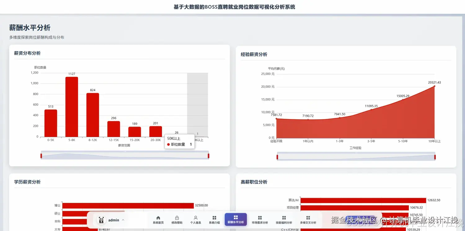Image resolution: width=465 pixels, height=231 pixels.
Task: Open 系统介绍 grid icon in navigation bar
Action: pos(214,218)
